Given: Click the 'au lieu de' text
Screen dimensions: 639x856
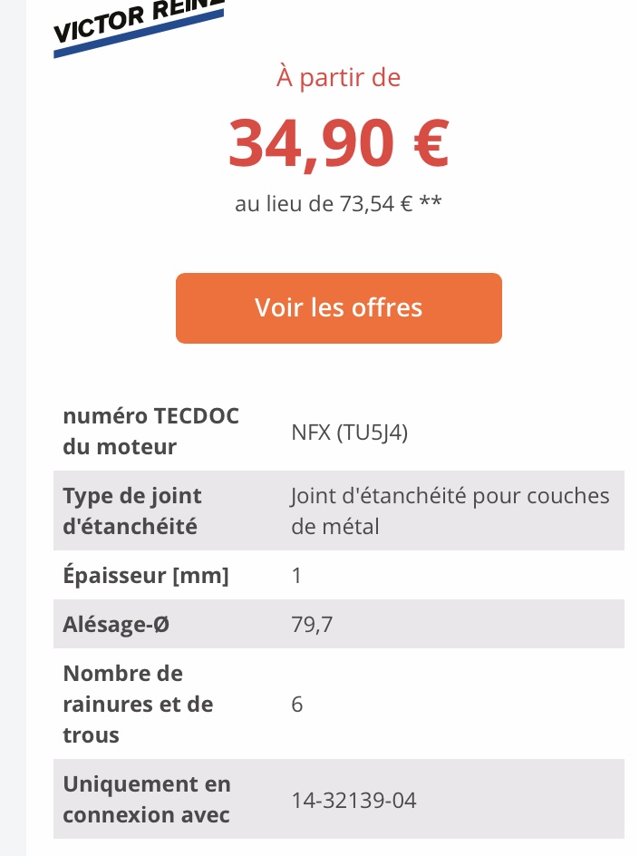Looking at the screenshot, I should coord(284,204).
